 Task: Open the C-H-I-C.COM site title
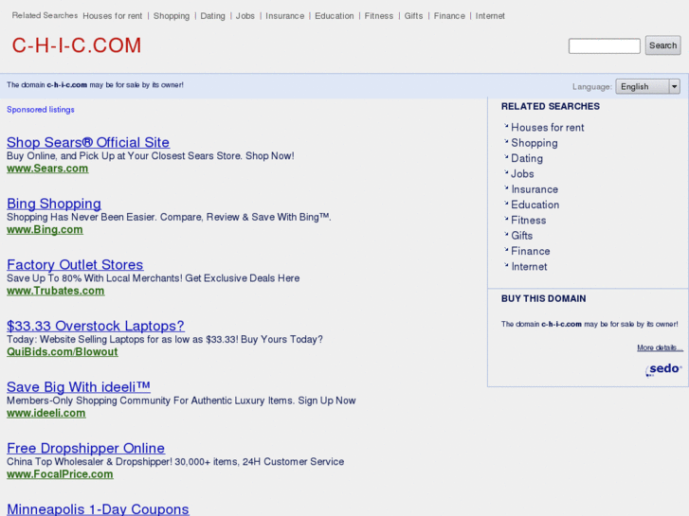click(77, 45)
